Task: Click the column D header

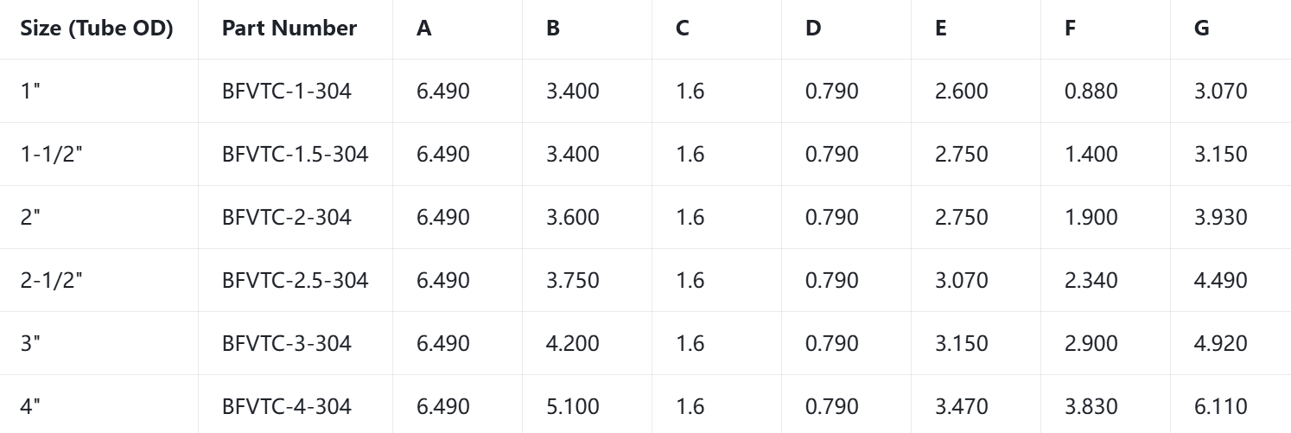Action: [x=813, y=29]
